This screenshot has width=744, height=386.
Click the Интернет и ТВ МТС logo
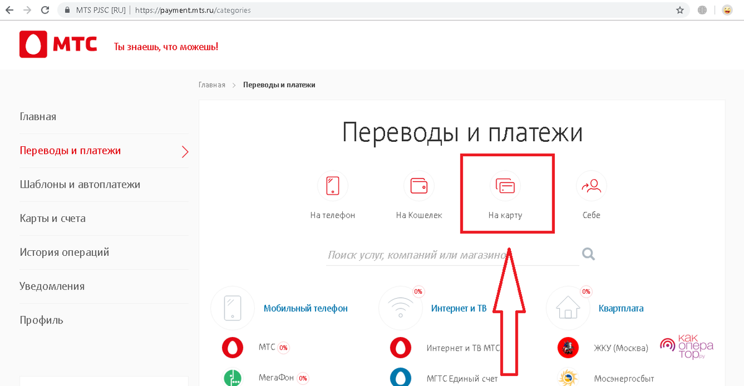click(x=401, y=348)
